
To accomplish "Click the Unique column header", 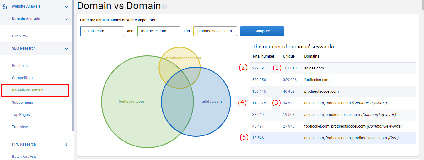I will pyautogui.click(x=289, y=56).
